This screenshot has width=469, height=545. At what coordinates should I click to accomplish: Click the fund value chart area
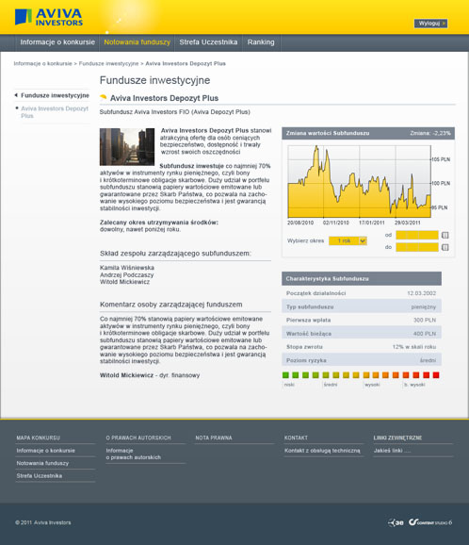pyautogui.click(x=360, y=181)
